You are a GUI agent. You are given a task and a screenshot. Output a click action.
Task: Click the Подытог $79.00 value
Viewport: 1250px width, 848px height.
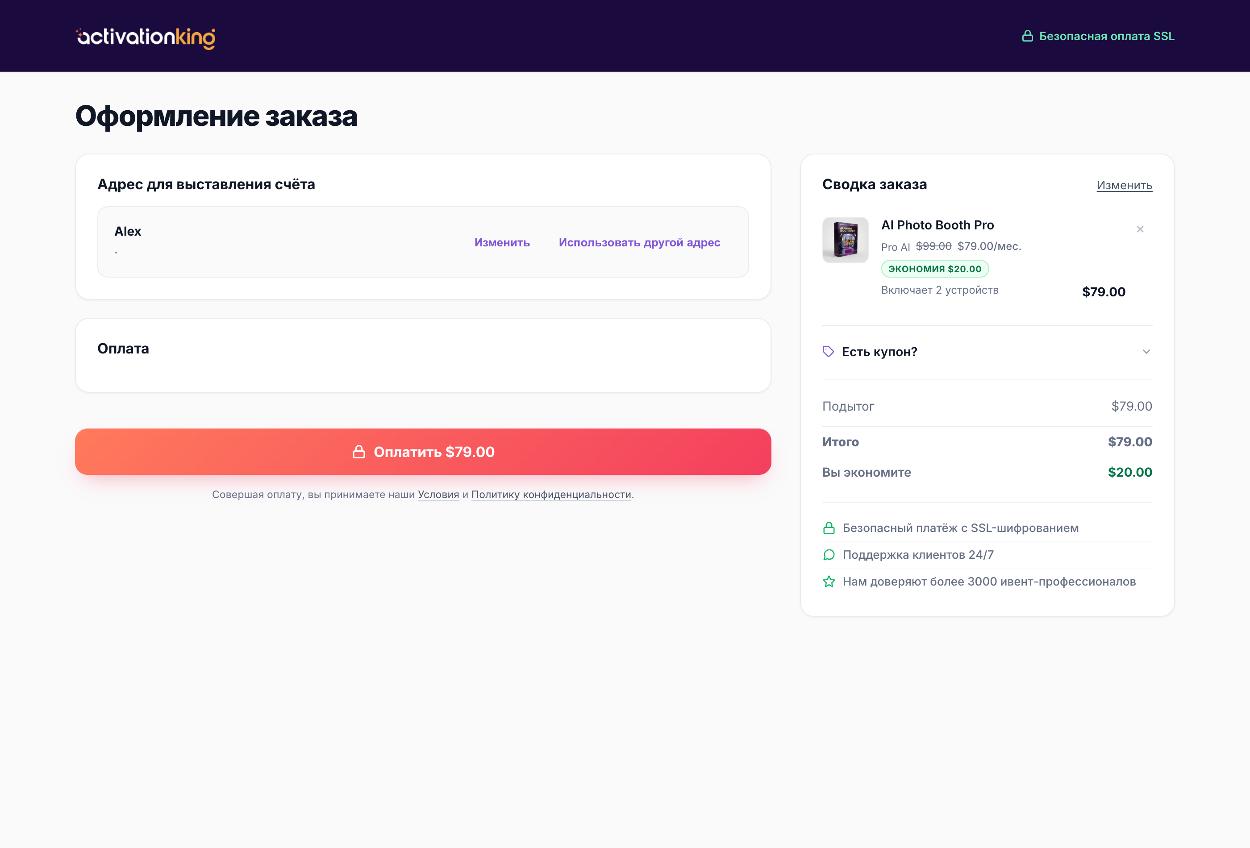pos(1132,407)
